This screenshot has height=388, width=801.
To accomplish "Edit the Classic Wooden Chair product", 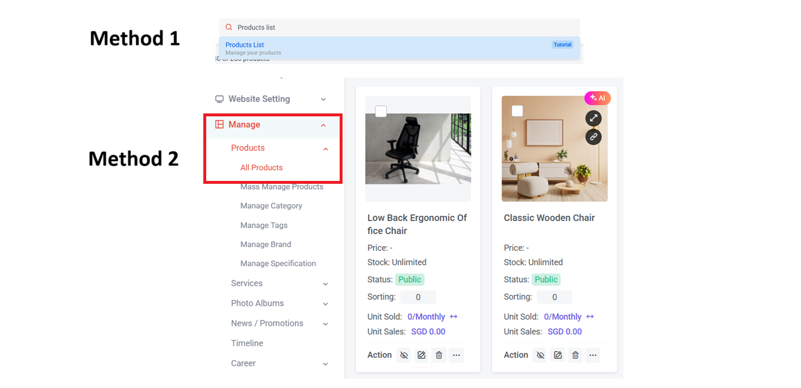I will tap(557, 355).
